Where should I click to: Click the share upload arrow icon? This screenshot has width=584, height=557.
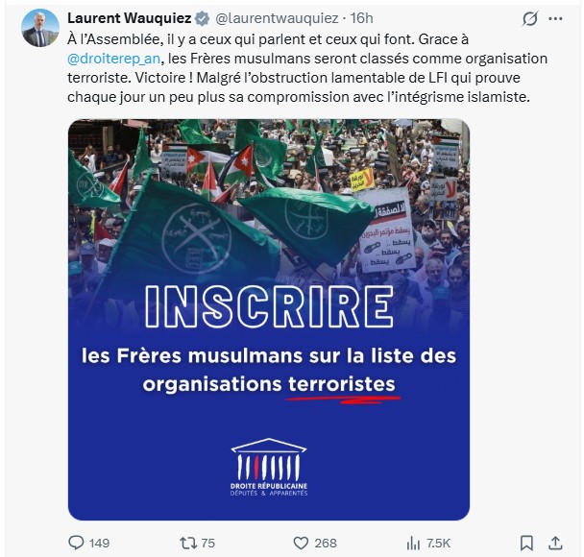(555, 543)
